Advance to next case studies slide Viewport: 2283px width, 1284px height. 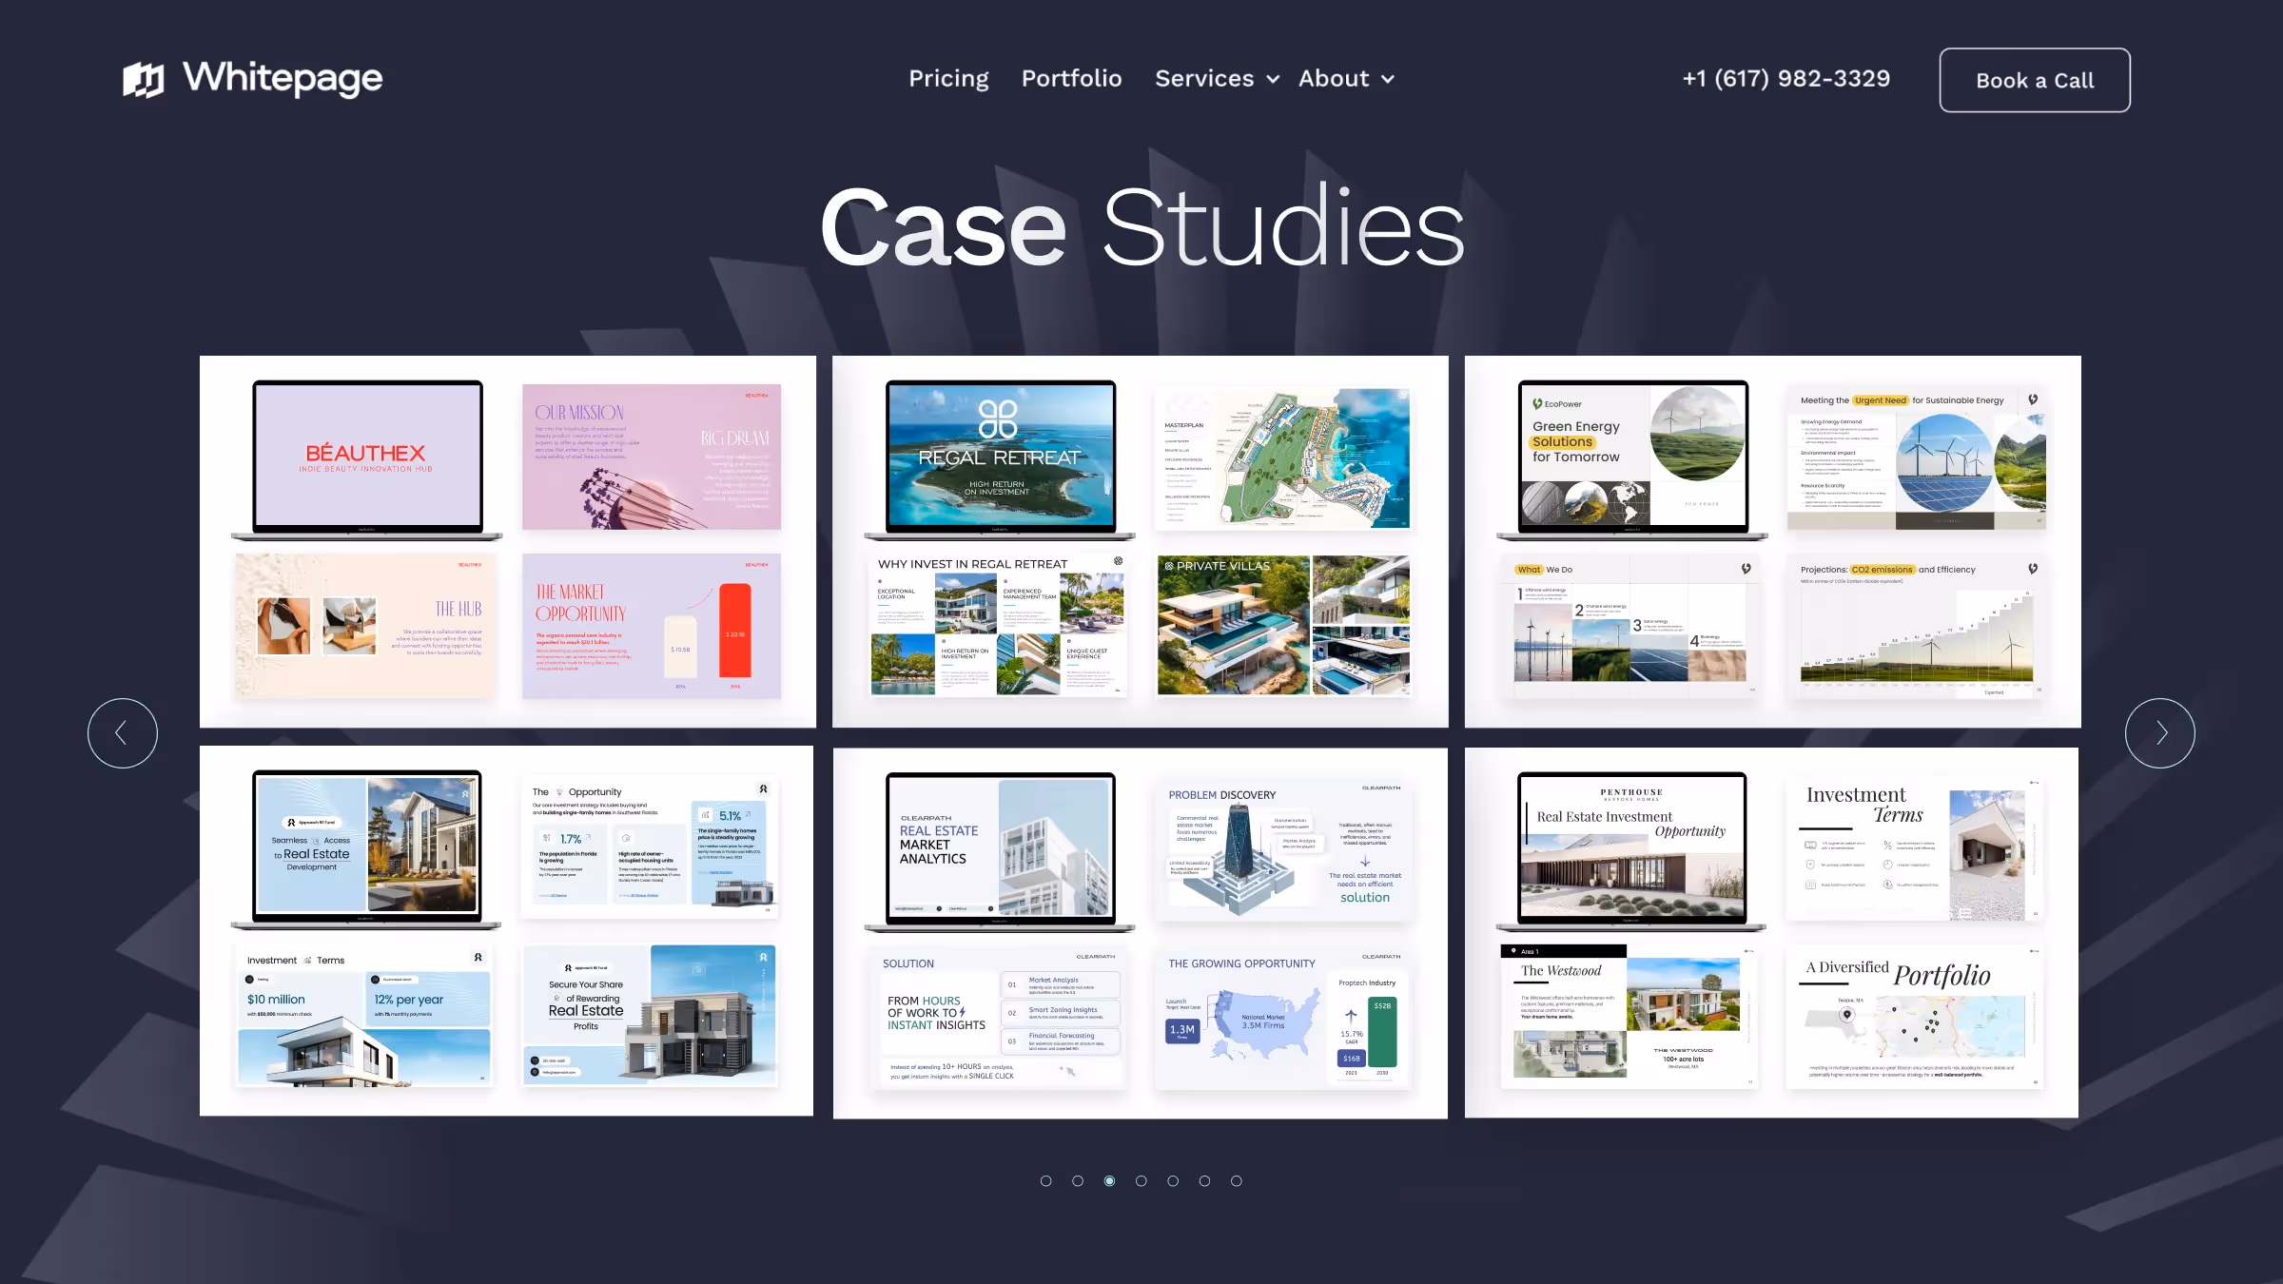(2160, 732)
